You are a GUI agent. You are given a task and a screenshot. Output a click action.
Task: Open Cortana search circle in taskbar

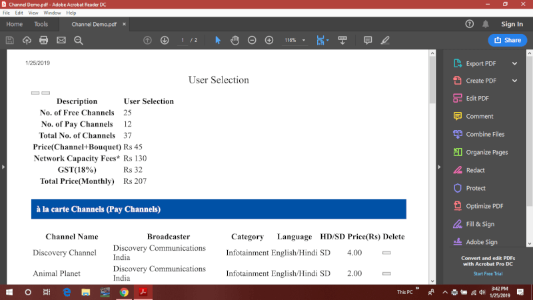28,292
